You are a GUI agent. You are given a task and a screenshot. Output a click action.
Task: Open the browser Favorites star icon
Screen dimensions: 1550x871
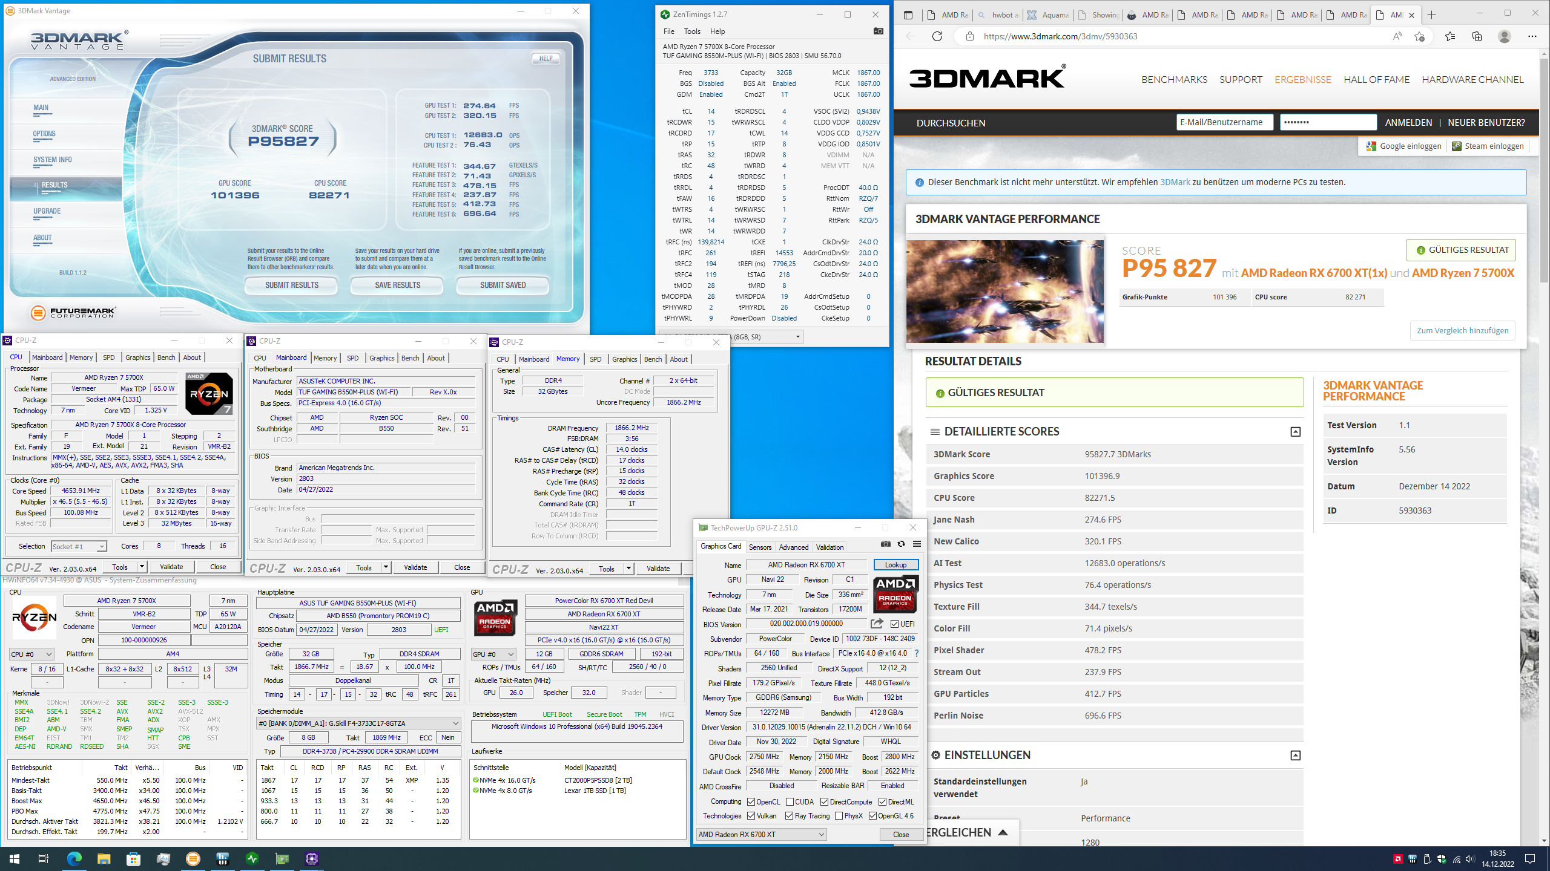click(x=1450, y=36)
